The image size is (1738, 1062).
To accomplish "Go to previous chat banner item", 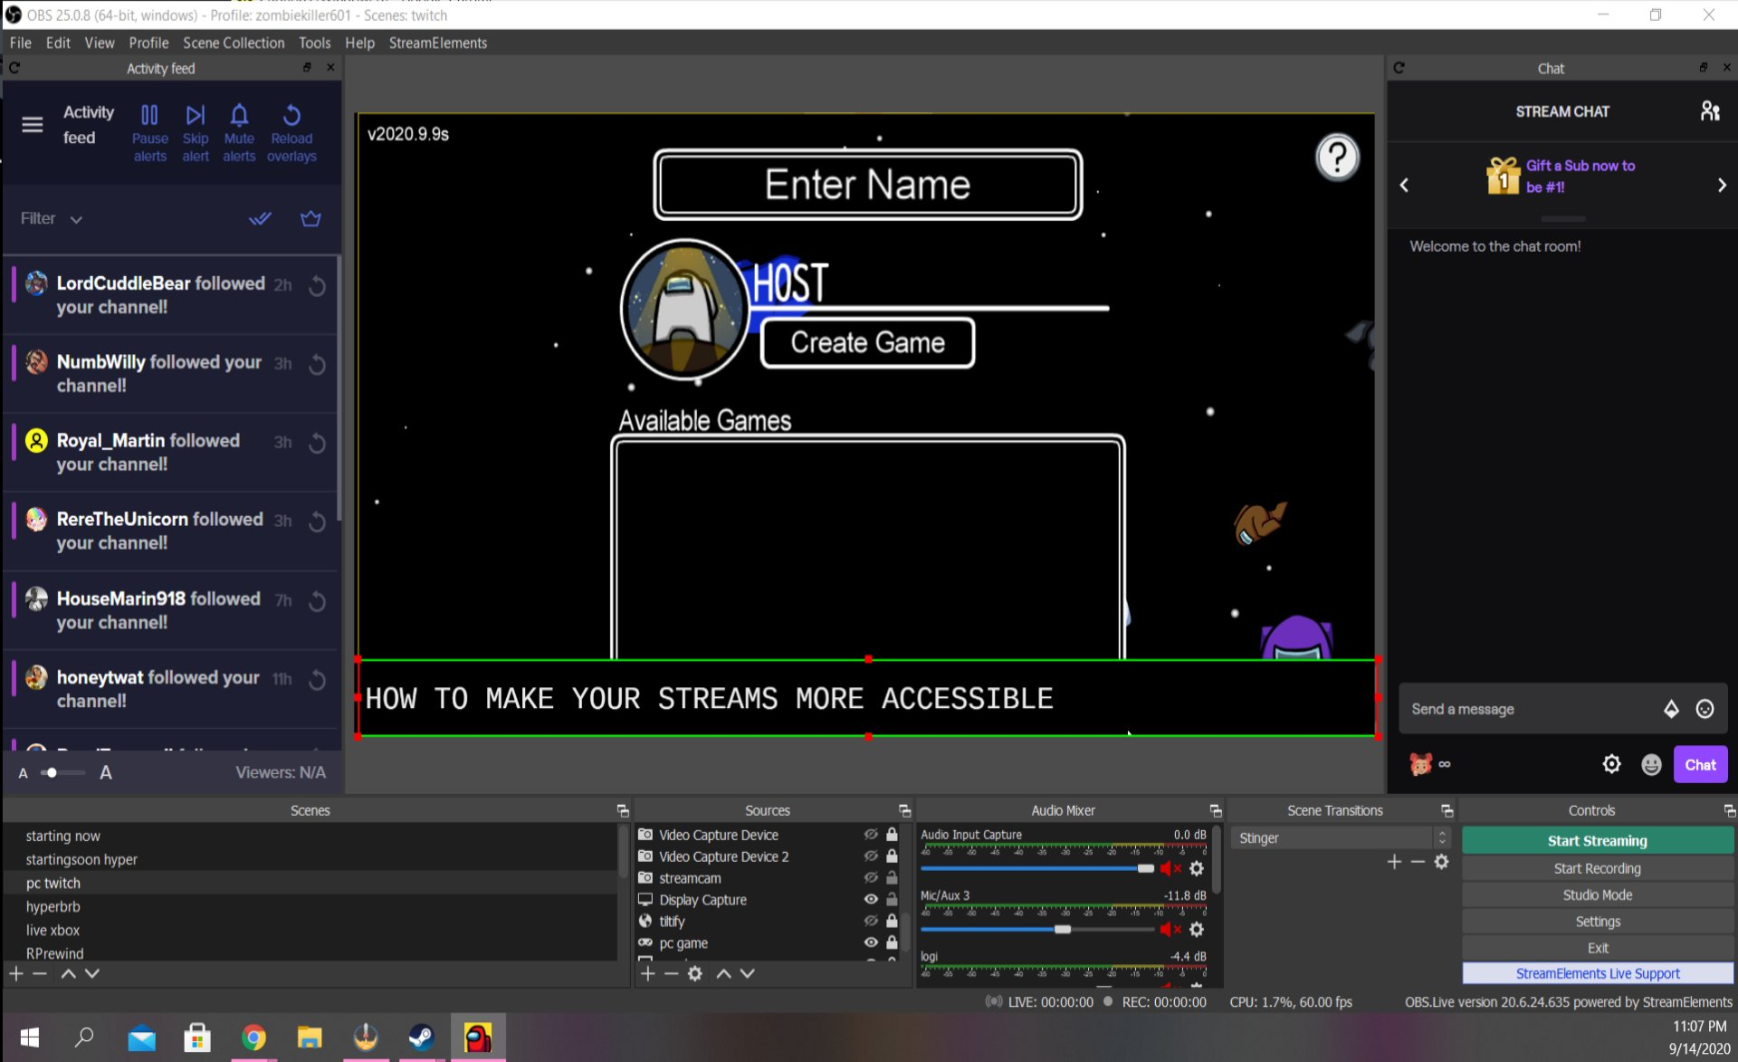I will point(1404,185).
